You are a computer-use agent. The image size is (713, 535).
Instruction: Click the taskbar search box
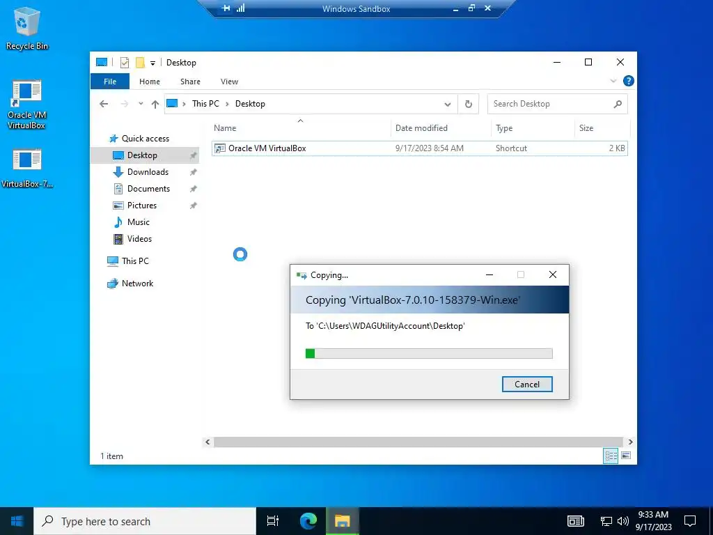[x=145, y=521]
